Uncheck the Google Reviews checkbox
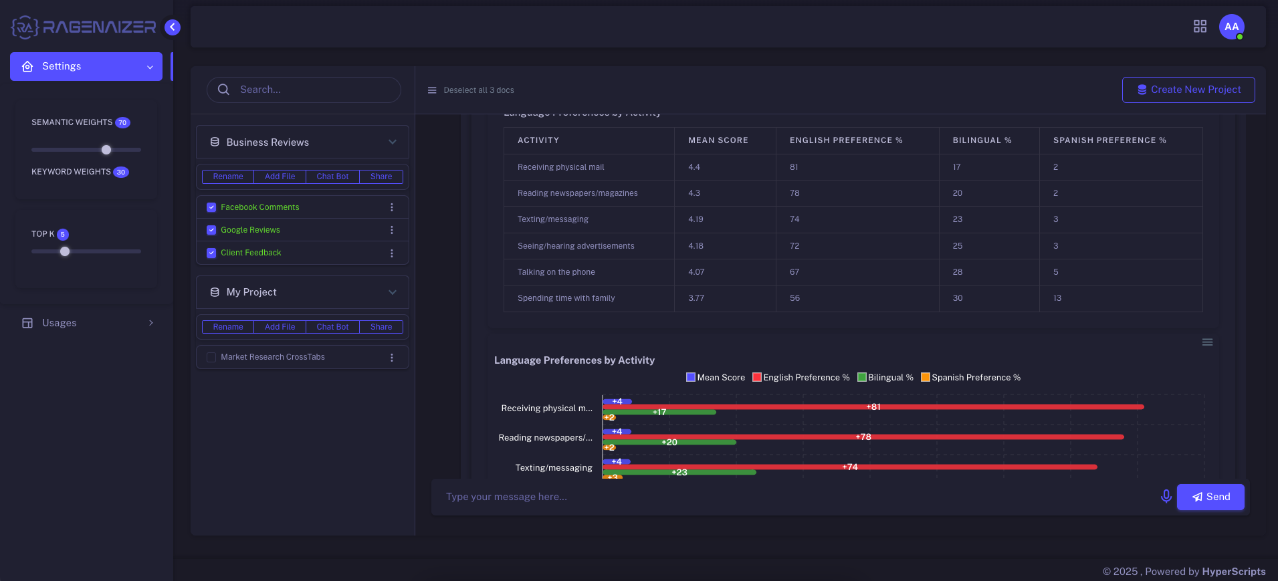The width and height of the screenshot is (1278, 581). point(211,230)
